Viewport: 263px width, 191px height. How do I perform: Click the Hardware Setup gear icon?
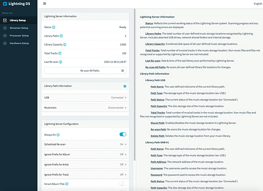(5, 43)
